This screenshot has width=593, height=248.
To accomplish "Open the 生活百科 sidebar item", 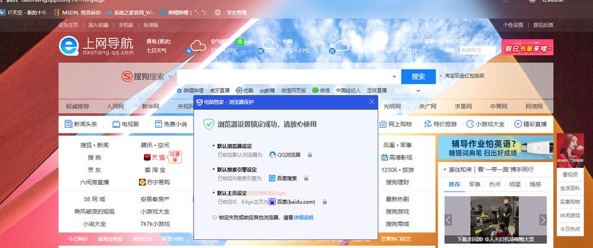I will tap(570, 188).
